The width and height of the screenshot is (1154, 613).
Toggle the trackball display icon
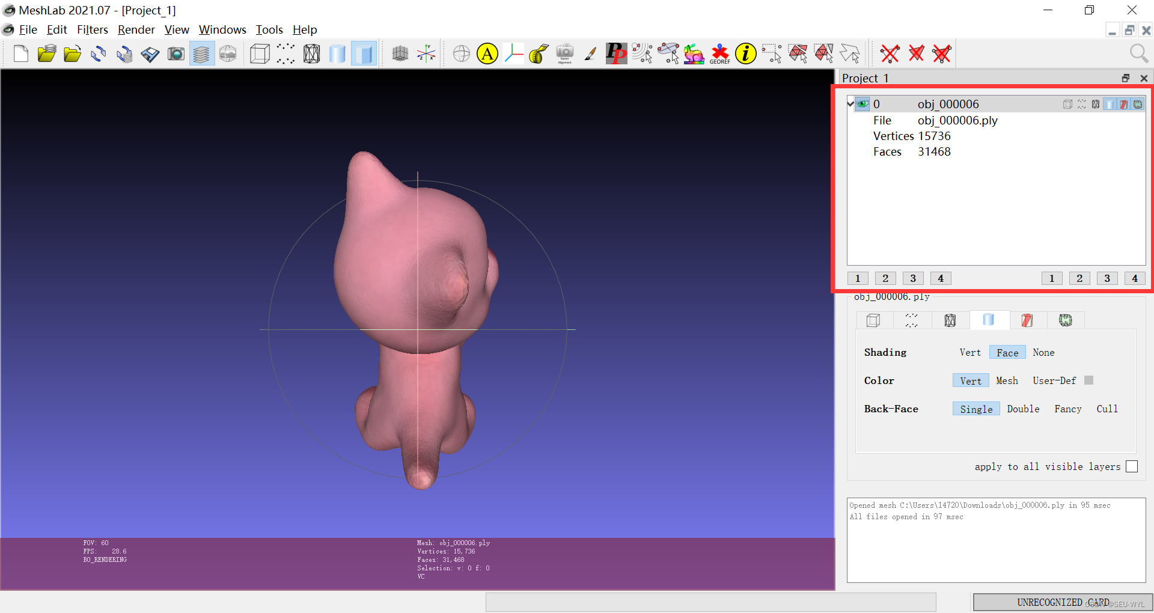(x=462, y=54)
